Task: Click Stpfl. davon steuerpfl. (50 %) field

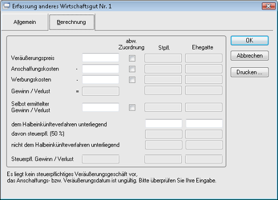Action: click(163, 134)
